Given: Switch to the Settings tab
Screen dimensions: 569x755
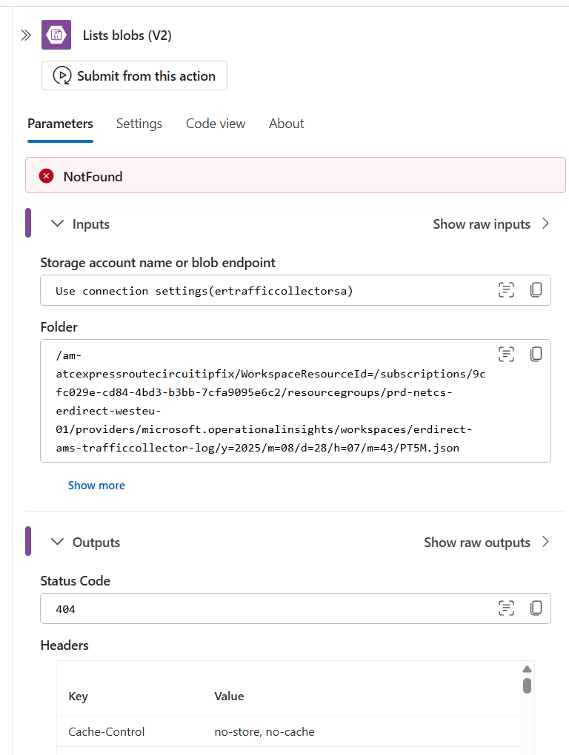Looking at the screenshot, I should [139, 124].
